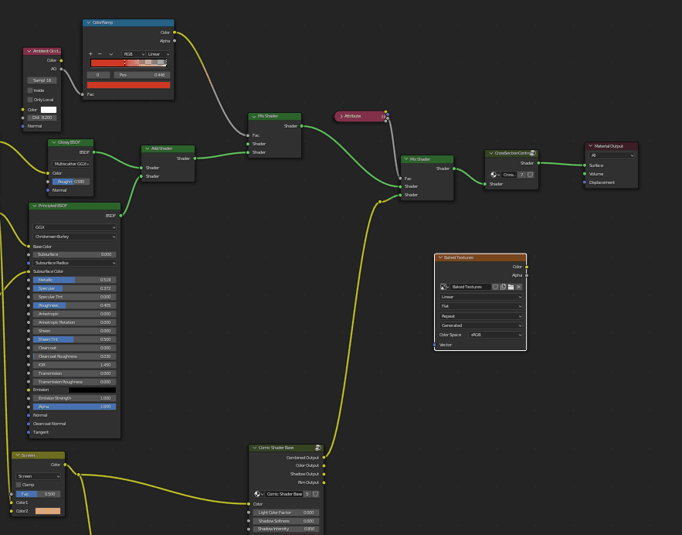Collapse the ColorRamp node
This screenshot has width=682, height=535.
[89, 22]
